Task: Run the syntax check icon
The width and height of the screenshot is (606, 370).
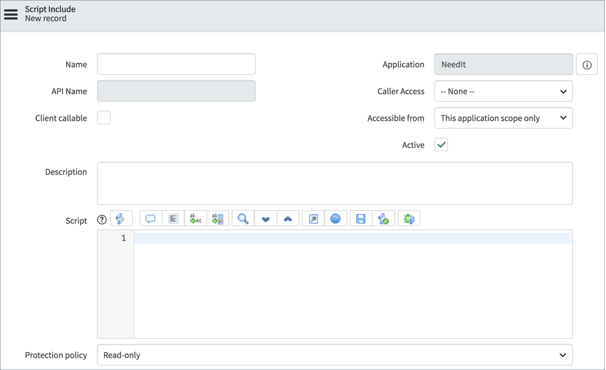Action: 384,218
